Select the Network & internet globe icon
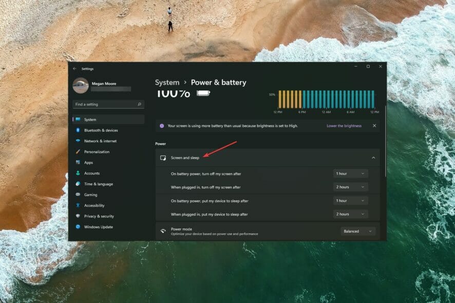Viewport: 455px width, 303px height. click(78, 141)
